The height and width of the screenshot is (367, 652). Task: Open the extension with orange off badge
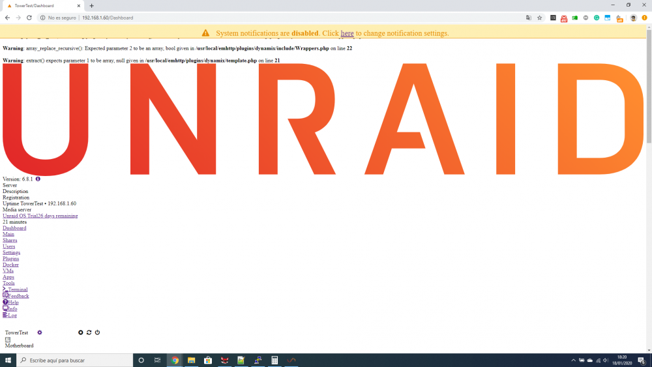(619, 18)
